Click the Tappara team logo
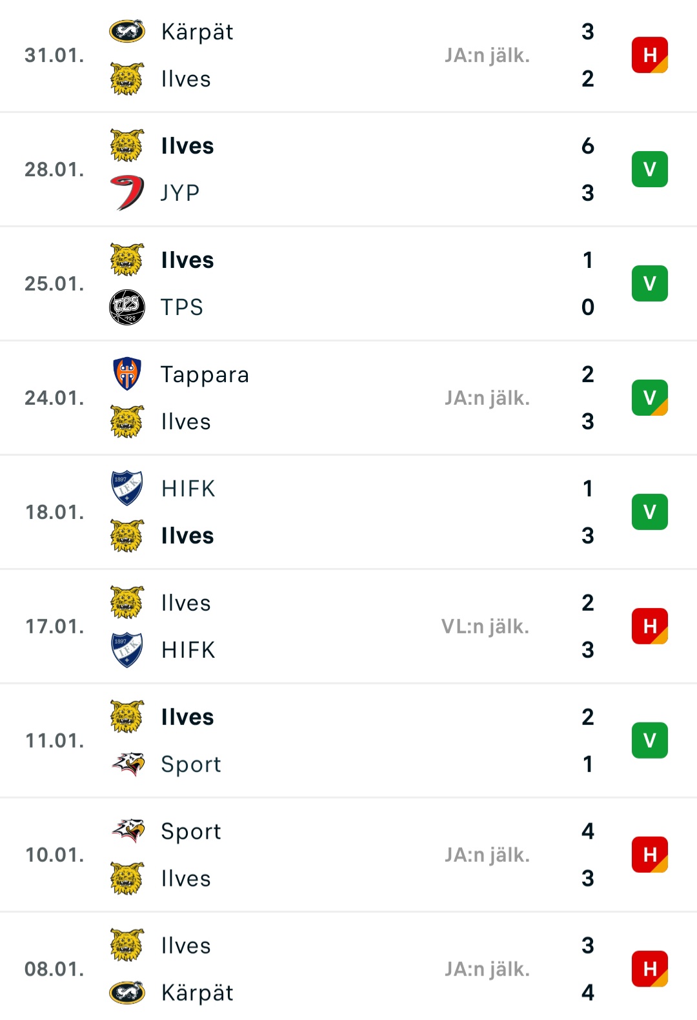 point(127,374)
